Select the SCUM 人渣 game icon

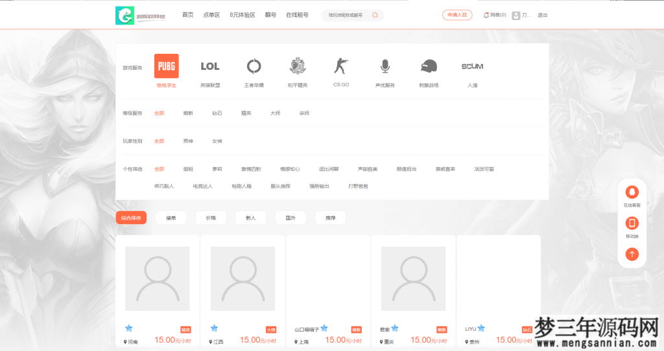[x=472, y=67]
